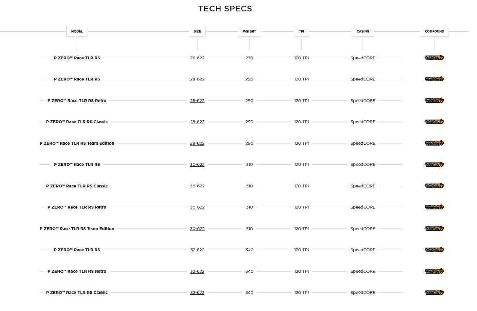Image resolution: width=477 pixels, height=311 pixels.
Task: Click the SmartEVO icon for the 32-622 Retro tire
Action: [434, 271]
